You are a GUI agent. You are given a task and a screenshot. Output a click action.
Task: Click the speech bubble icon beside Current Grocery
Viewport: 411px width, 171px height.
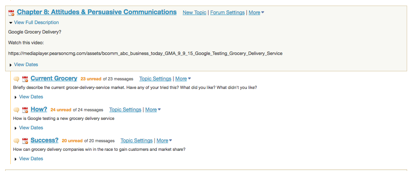16,79
